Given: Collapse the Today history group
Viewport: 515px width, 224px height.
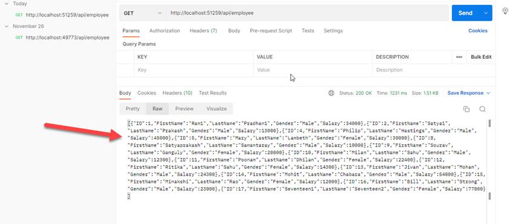Looking at the screenshot, I should point(7,4).
